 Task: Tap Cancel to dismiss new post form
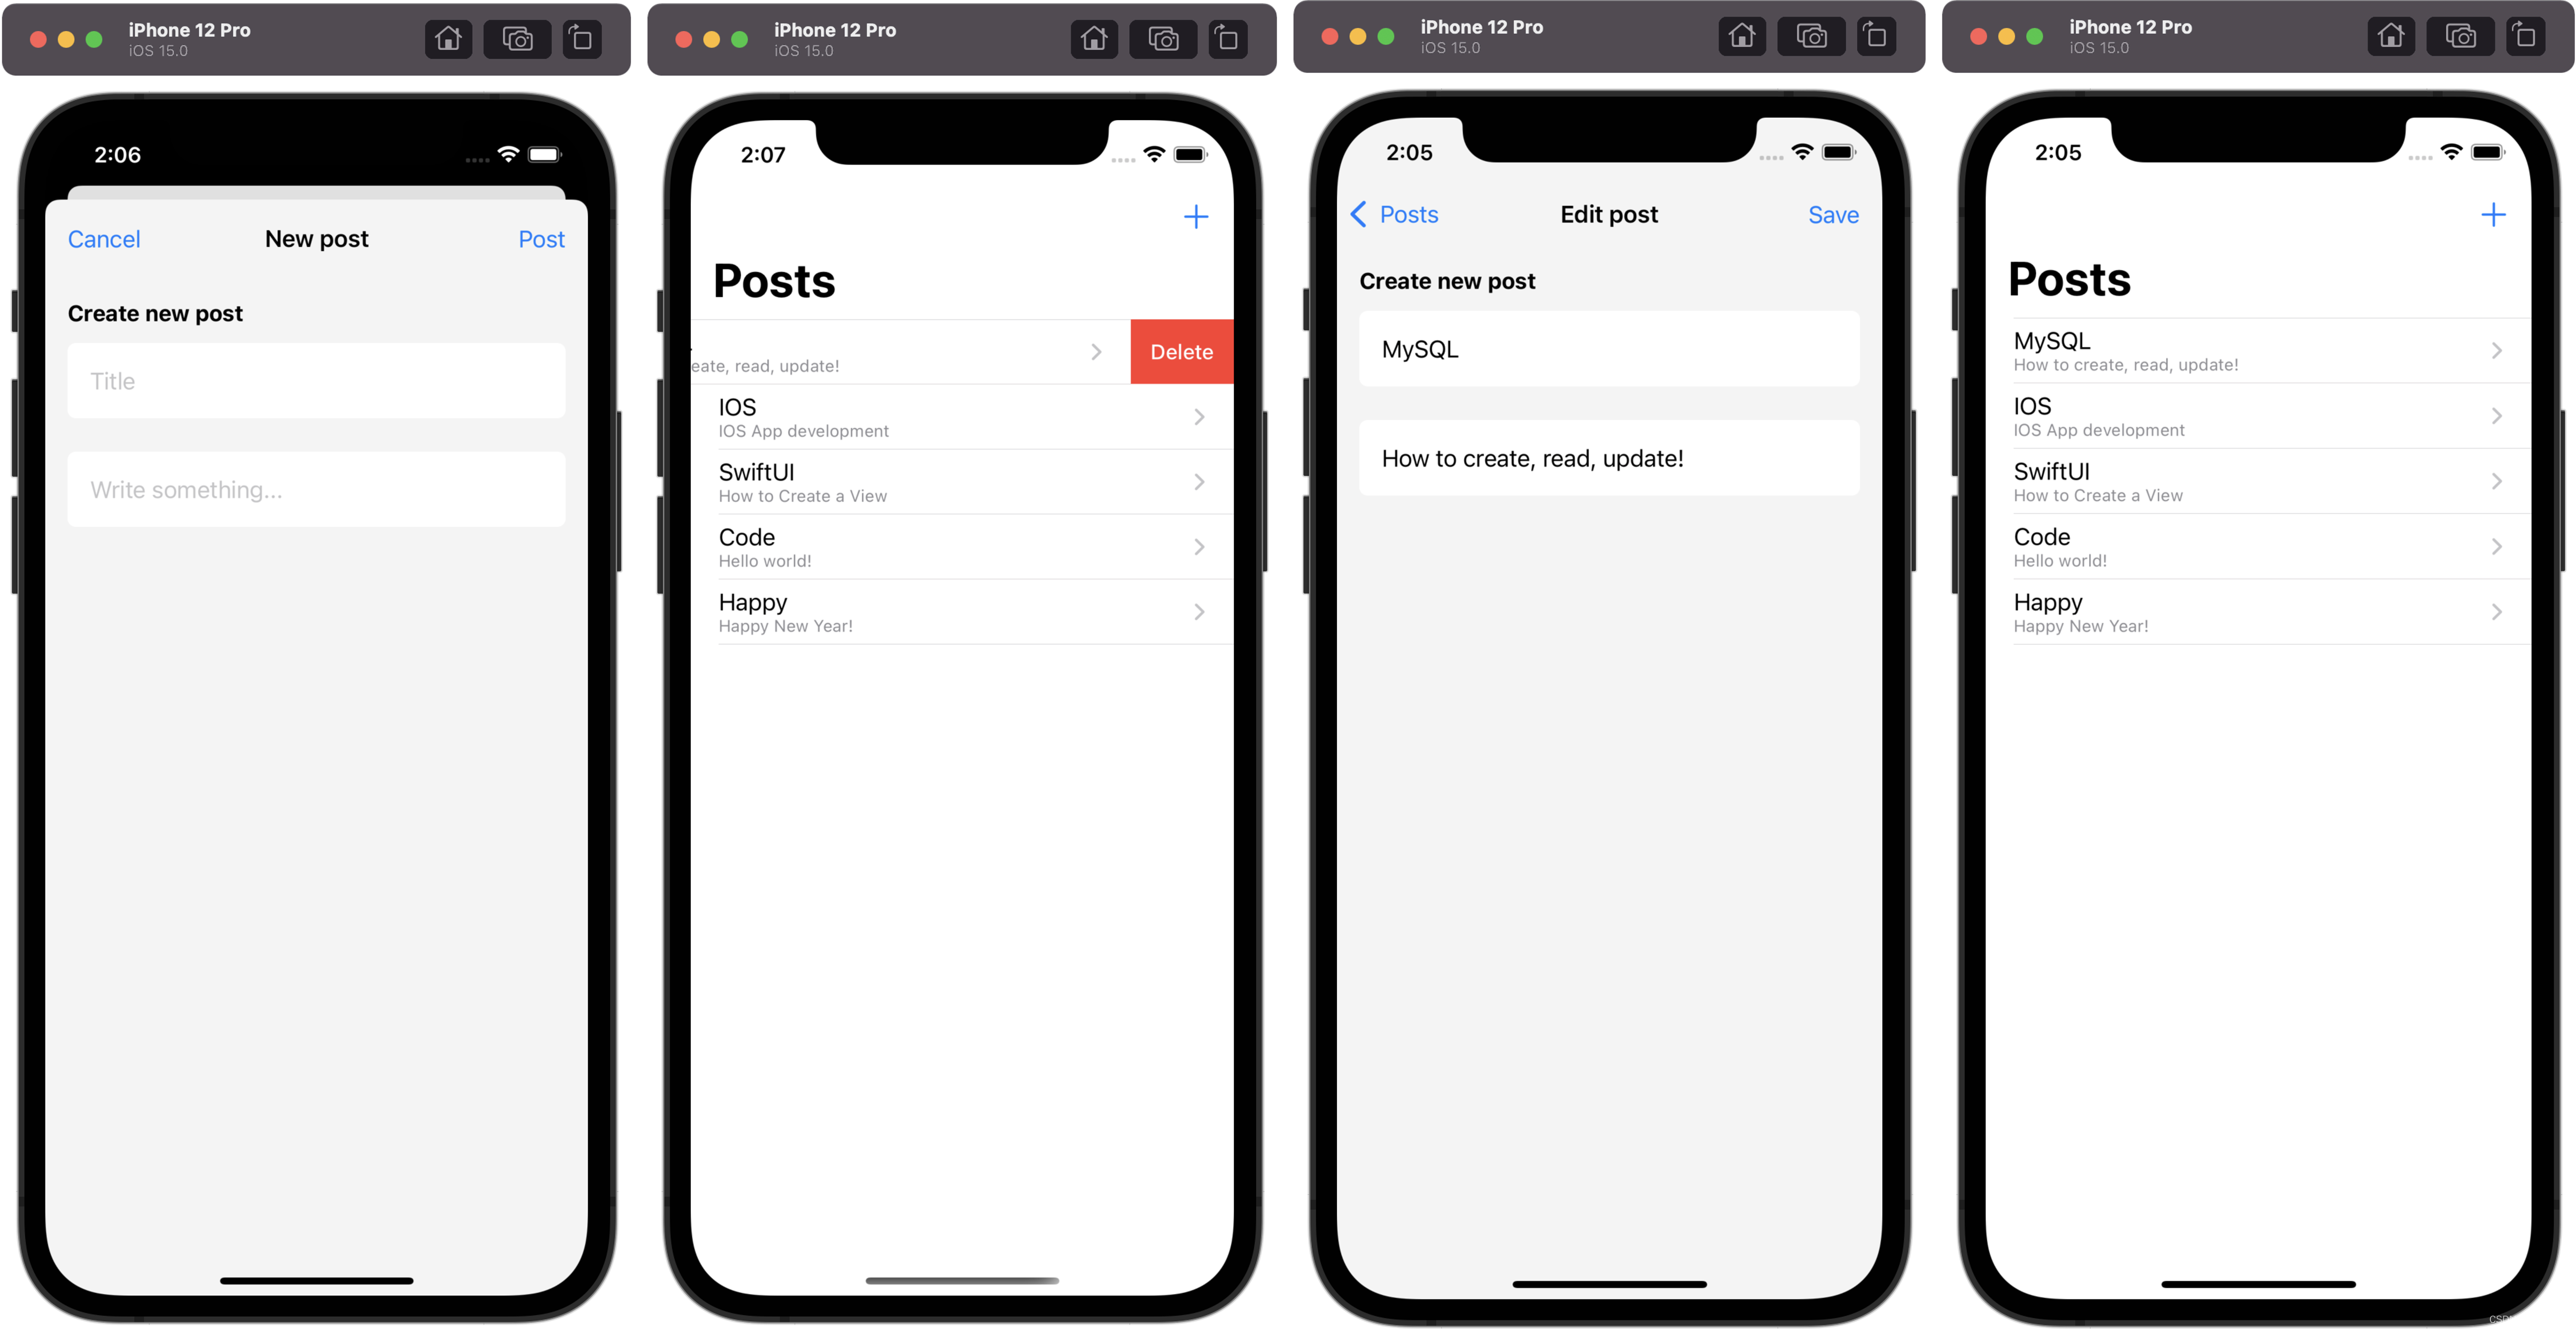click(105, 237)
